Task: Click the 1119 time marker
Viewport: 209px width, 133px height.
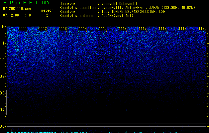Action: tap(182, 29)
